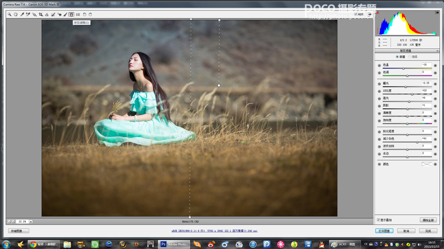Rotate image clockwise
The image size is (444, 249).
90,15
